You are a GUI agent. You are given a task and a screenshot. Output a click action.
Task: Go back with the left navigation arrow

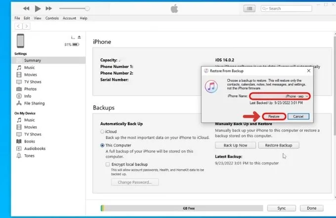pos(18,26)
